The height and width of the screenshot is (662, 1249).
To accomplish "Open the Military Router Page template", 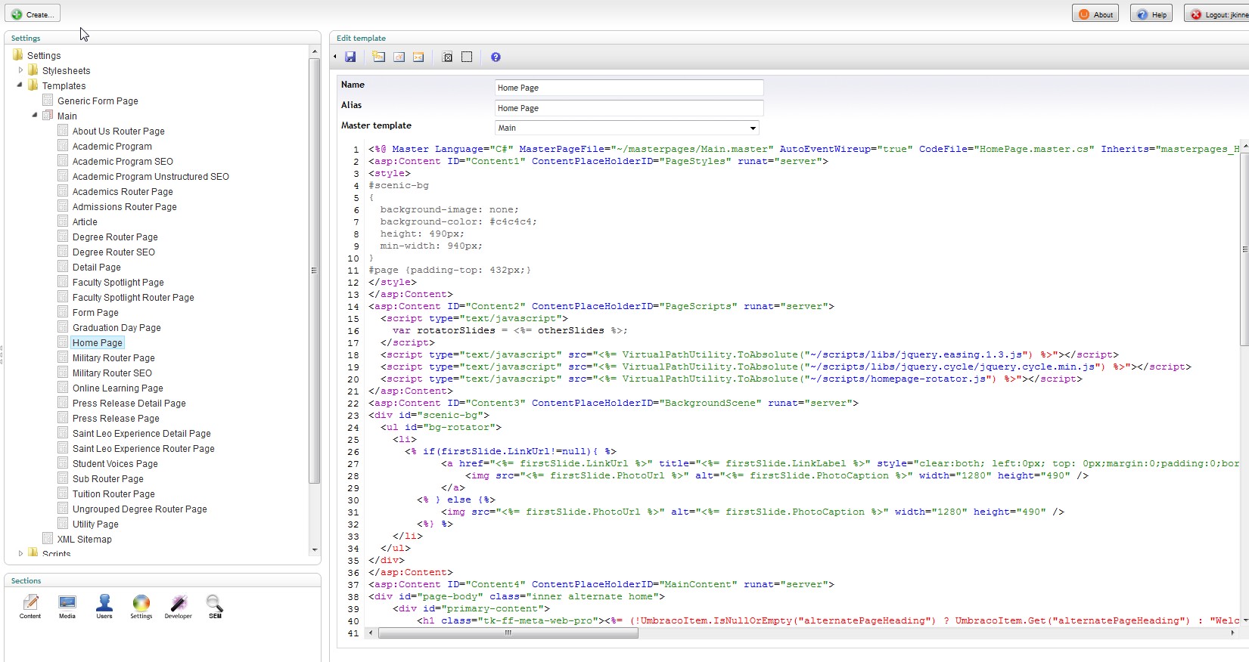I will click(x=113, y=357).
